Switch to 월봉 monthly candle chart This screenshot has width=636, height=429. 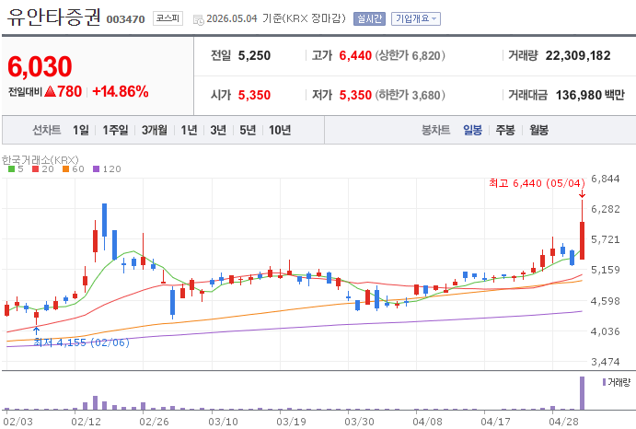point(539,131)
